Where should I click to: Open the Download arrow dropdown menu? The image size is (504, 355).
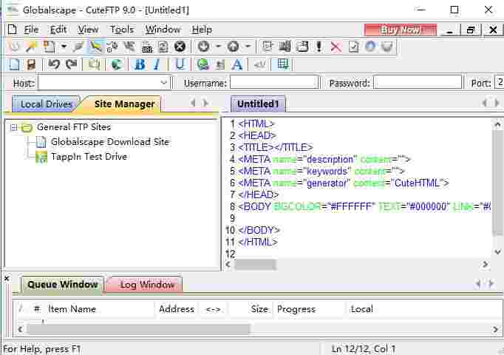pyautogui.click(x=218, y=47)
